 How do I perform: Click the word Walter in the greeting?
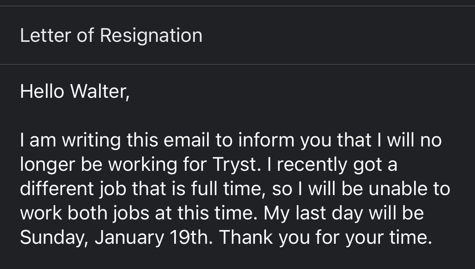98,91
